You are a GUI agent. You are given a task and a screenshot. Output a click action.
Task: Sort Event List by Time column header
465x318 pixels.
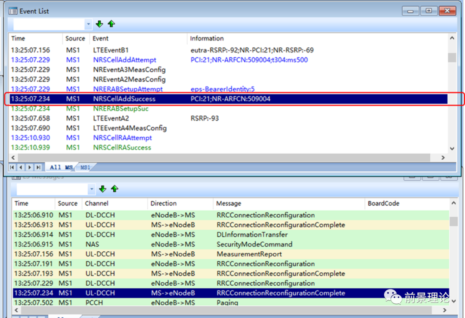coord(36,39)
